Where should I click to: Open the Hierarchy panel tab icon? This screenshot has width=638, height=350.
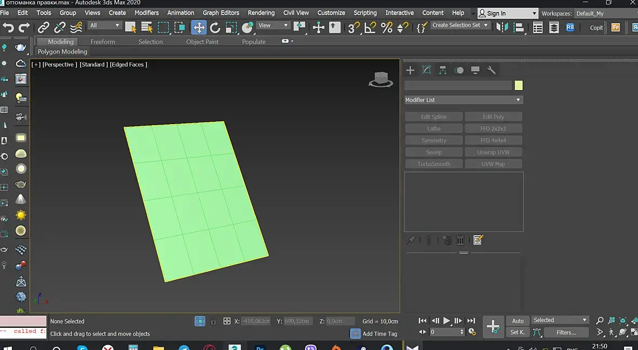443,70
